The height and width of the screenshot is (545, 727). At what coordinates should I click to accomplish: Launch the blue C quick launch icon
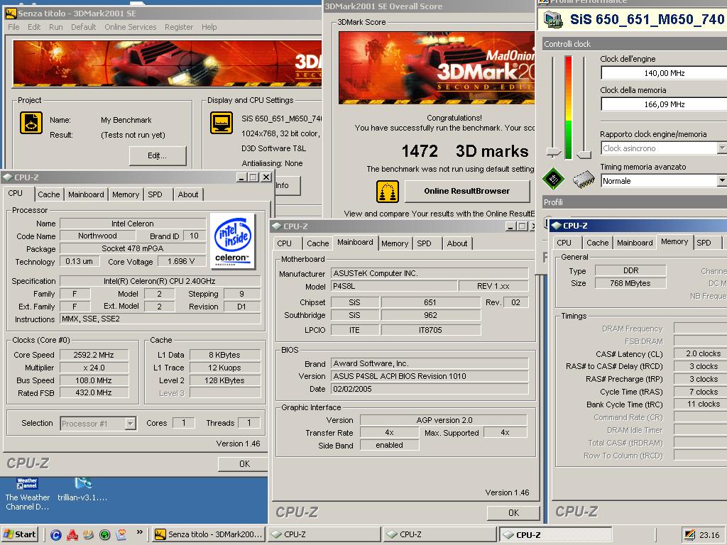coord(55,535)
